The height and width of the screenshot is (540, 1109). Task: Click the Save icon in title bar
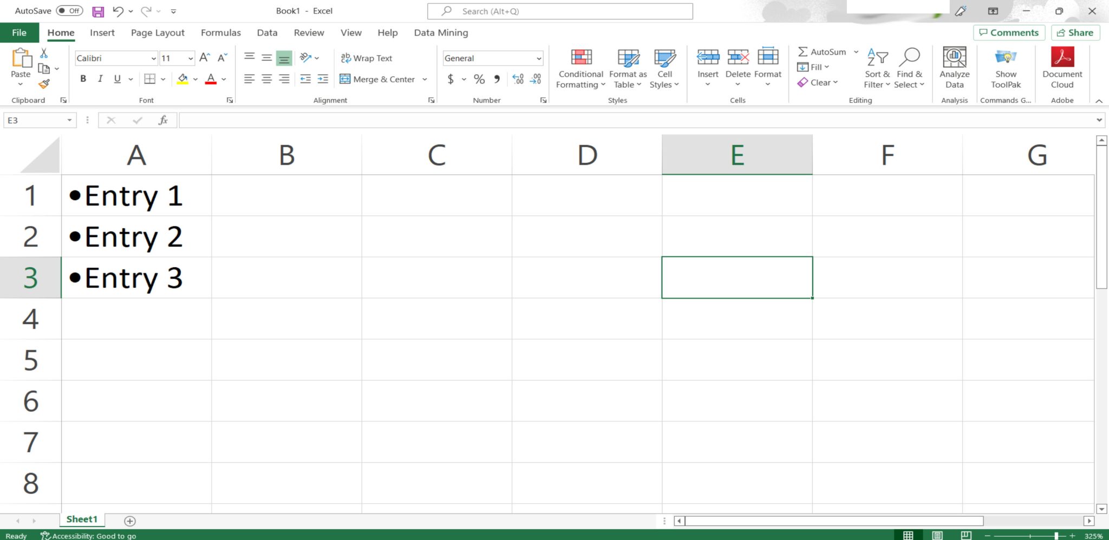[98, 11]
